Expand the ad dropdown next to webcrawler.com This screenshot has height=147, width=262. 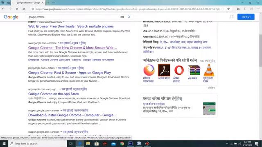point(64,22)
